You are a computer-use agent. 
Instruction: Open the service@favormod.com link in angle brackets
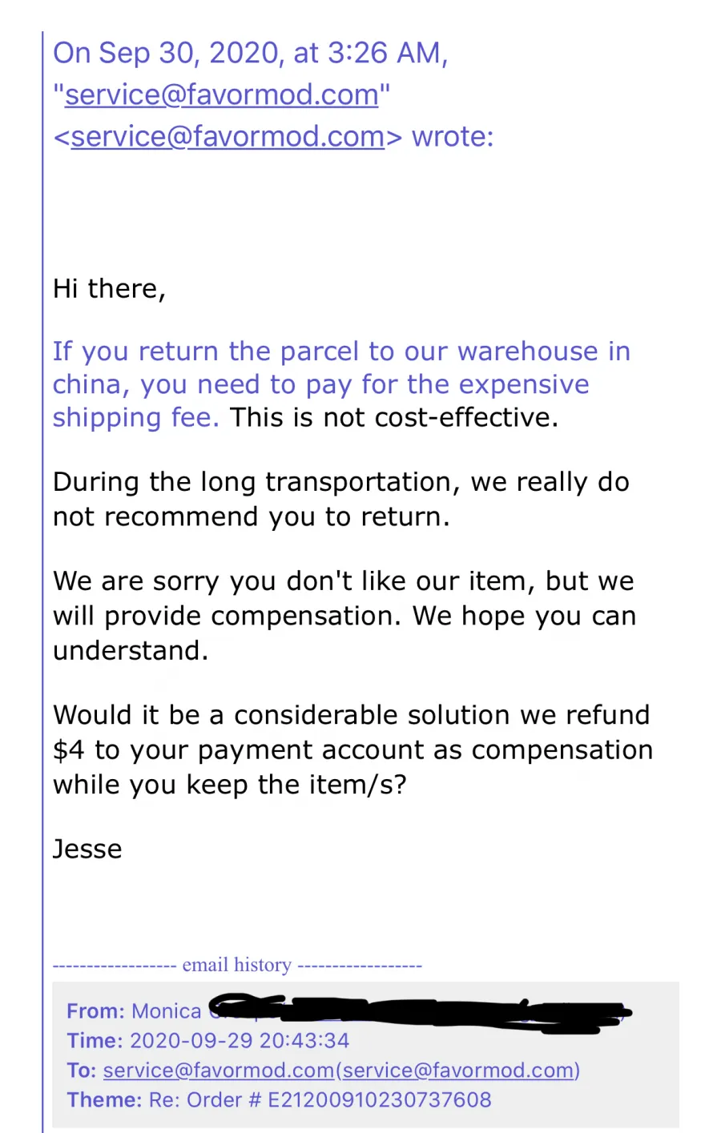[228, 136]
